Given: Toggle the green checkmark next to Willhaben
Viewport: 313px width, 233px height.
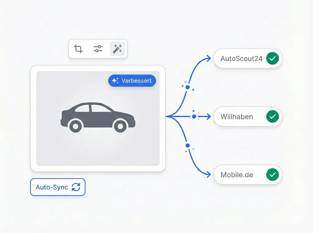Looking at the screenshot, I should click(272, 116).
